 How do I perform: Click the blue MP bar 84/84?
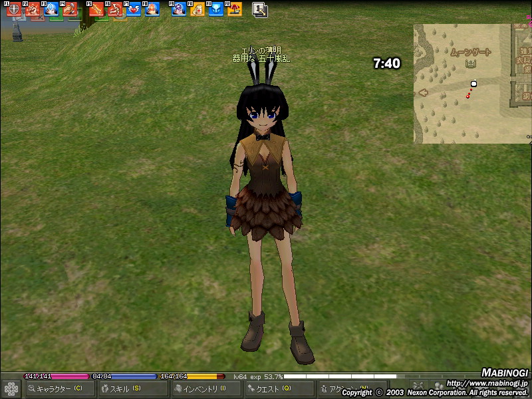click(x=124, y=376)
